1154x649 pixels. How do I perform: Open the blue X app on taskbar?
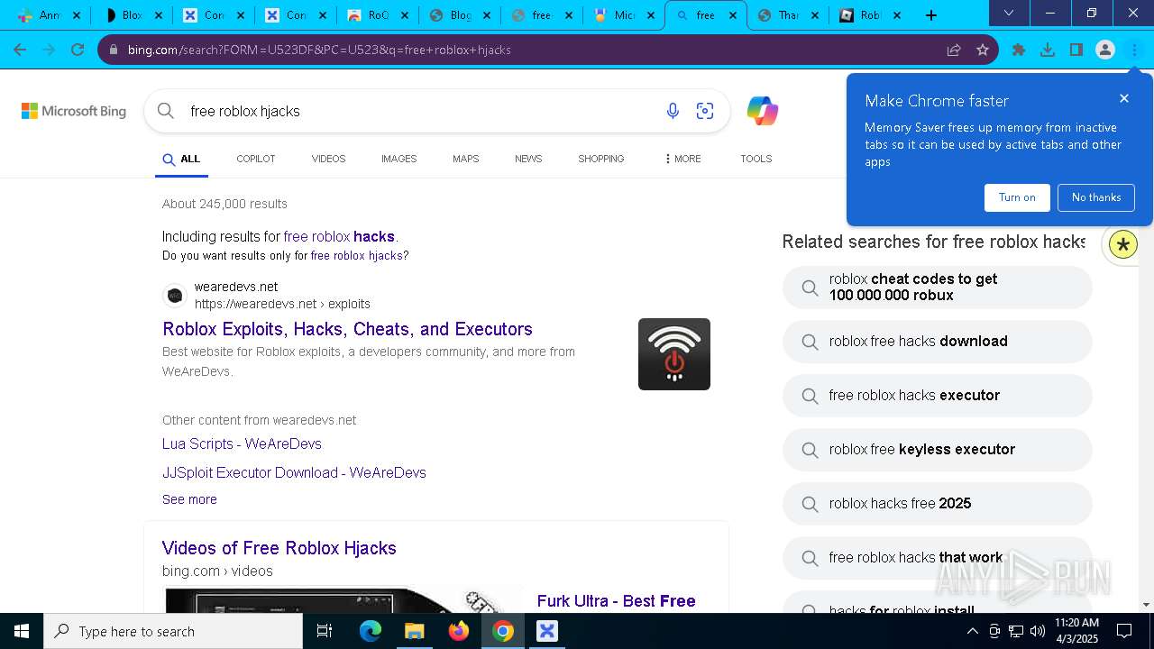[x=547, y=631]
